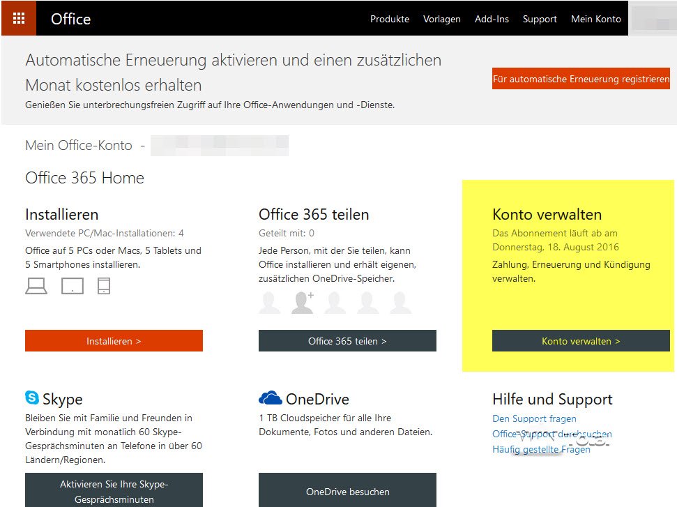Click the Konto verwalten button

click(581, 341)
